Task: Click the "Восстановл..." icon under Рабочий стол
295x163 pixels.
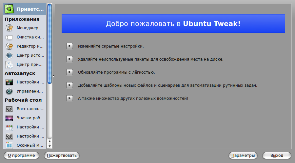Action: click(9, 109)
